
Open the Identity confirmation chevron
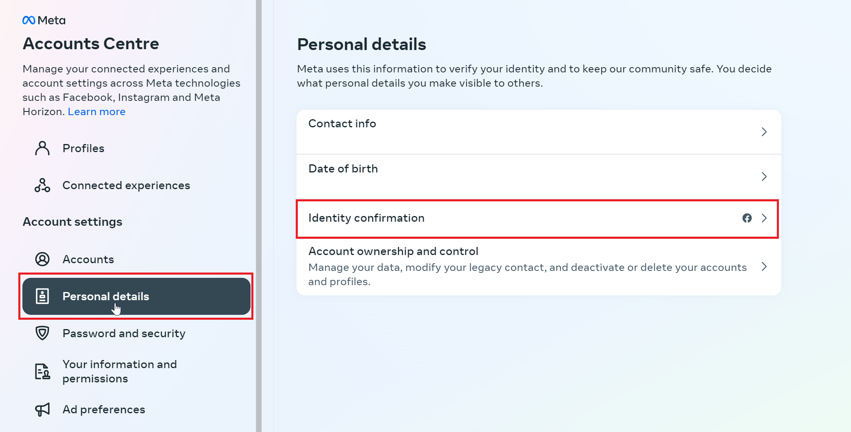pyautogui.click(x=764, y=218)
